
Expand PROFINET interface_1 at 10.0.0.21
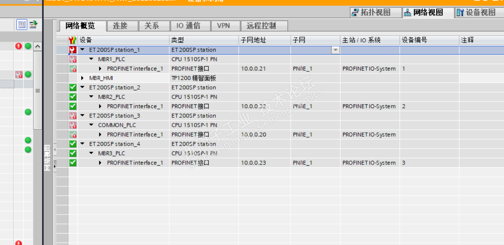coord(100,69)
